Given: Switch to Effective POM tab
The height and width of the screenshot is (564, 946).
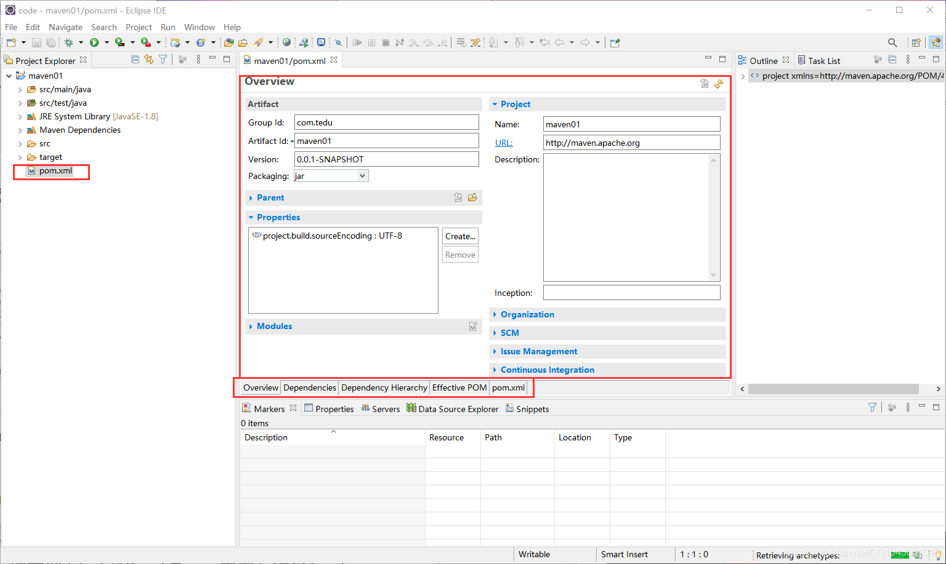Looking at the screenshot, I should click(459, 387).
